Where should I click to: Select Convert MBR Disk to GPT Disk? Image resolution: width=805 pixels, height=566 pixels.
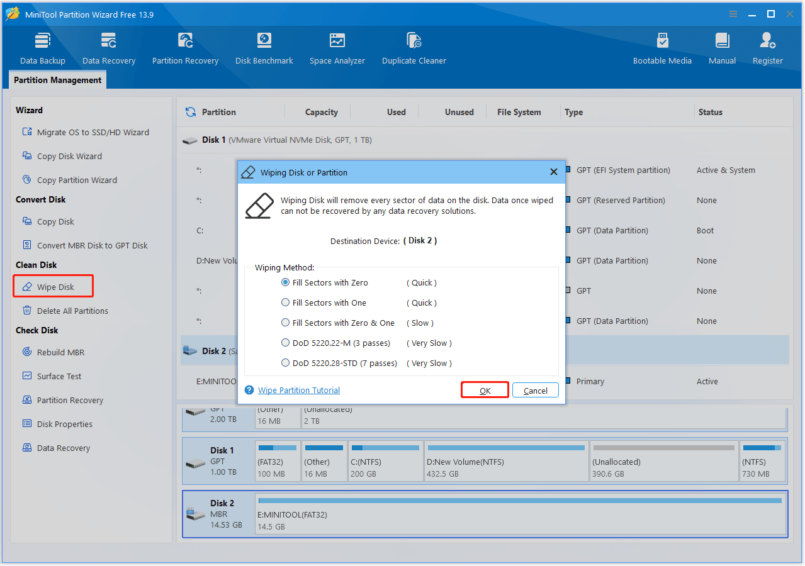tap(85, 245)
